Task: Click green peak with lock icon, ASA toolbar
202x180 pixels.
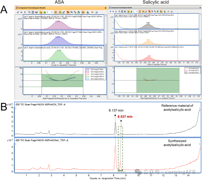Action: 88,12
